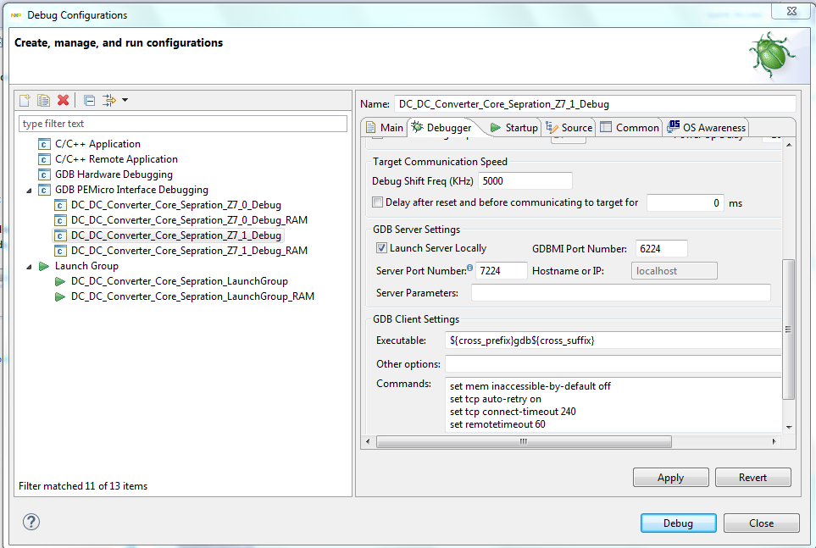Duplicate the selected launch configuration

43,100
